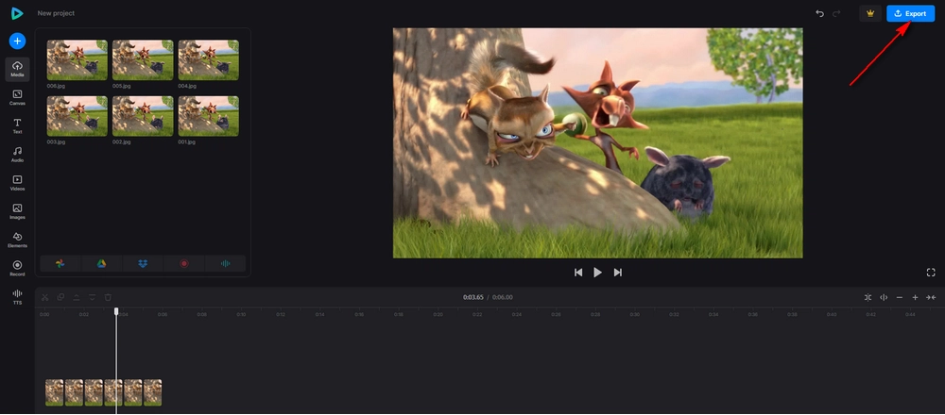Screen dimensions: 945x415
Task: Select the last clip on the timeline
Action: [152, 392]
